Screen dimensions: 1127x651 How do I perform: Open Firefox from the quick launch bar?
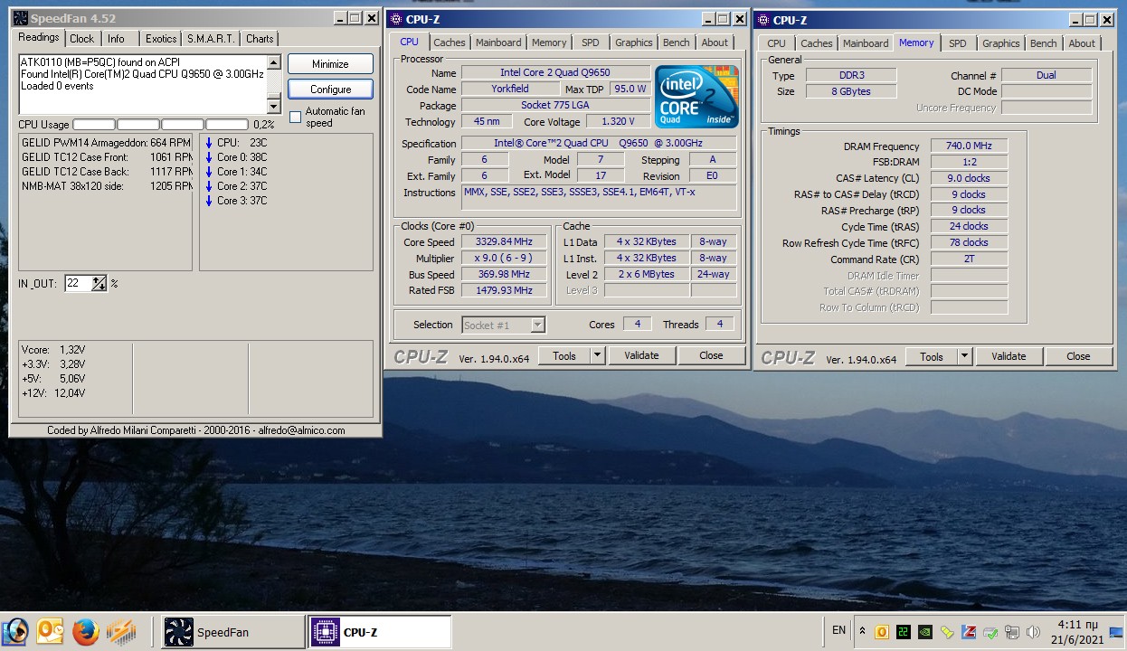click(x=85, y=631)
